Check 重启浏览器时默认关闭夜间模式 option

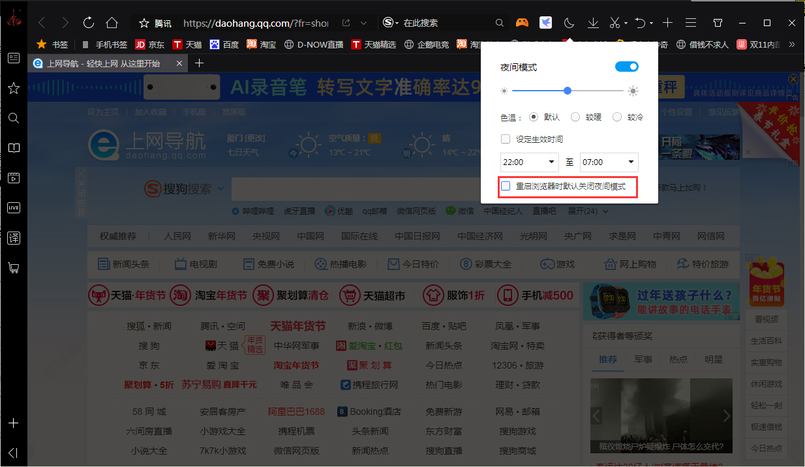[506, 187]
